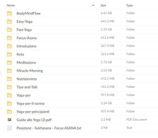Click the Yoga-per-il-sonno folder icon

coord(9,103)
